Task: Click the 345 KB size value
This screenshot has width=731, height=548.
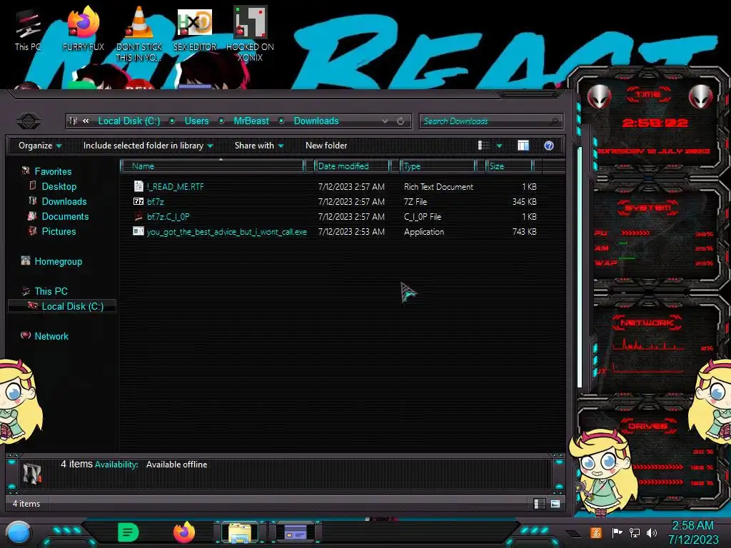Action: [524, 202]
